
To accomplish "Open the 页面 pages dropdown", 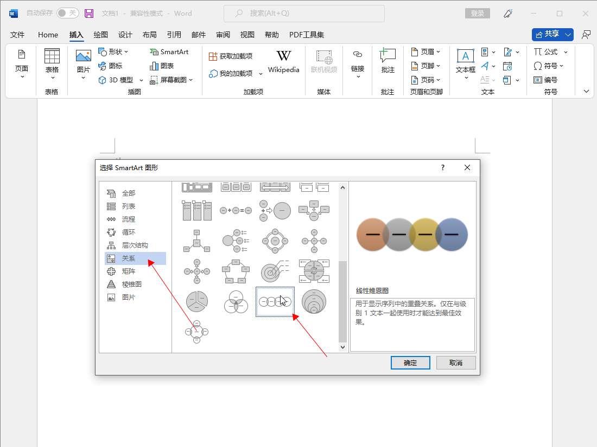I will pos(22,64).
